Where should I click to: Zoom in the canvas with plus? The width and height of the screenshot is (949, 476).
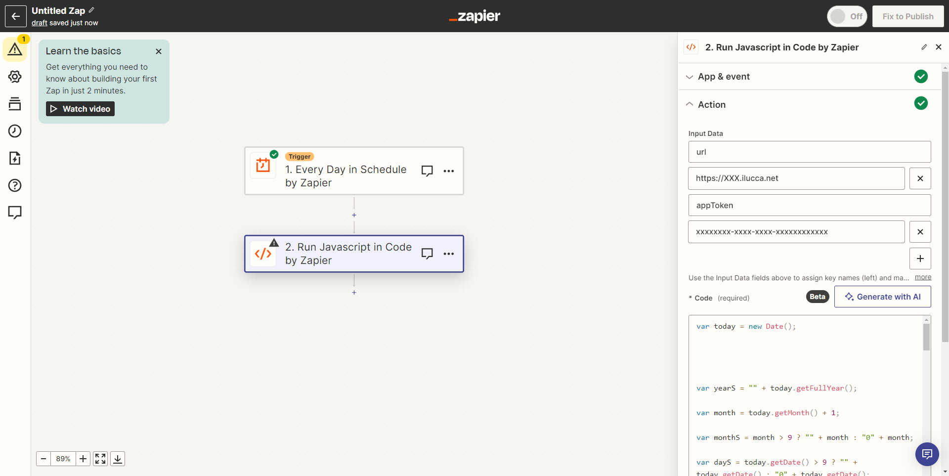click(83, 459)
